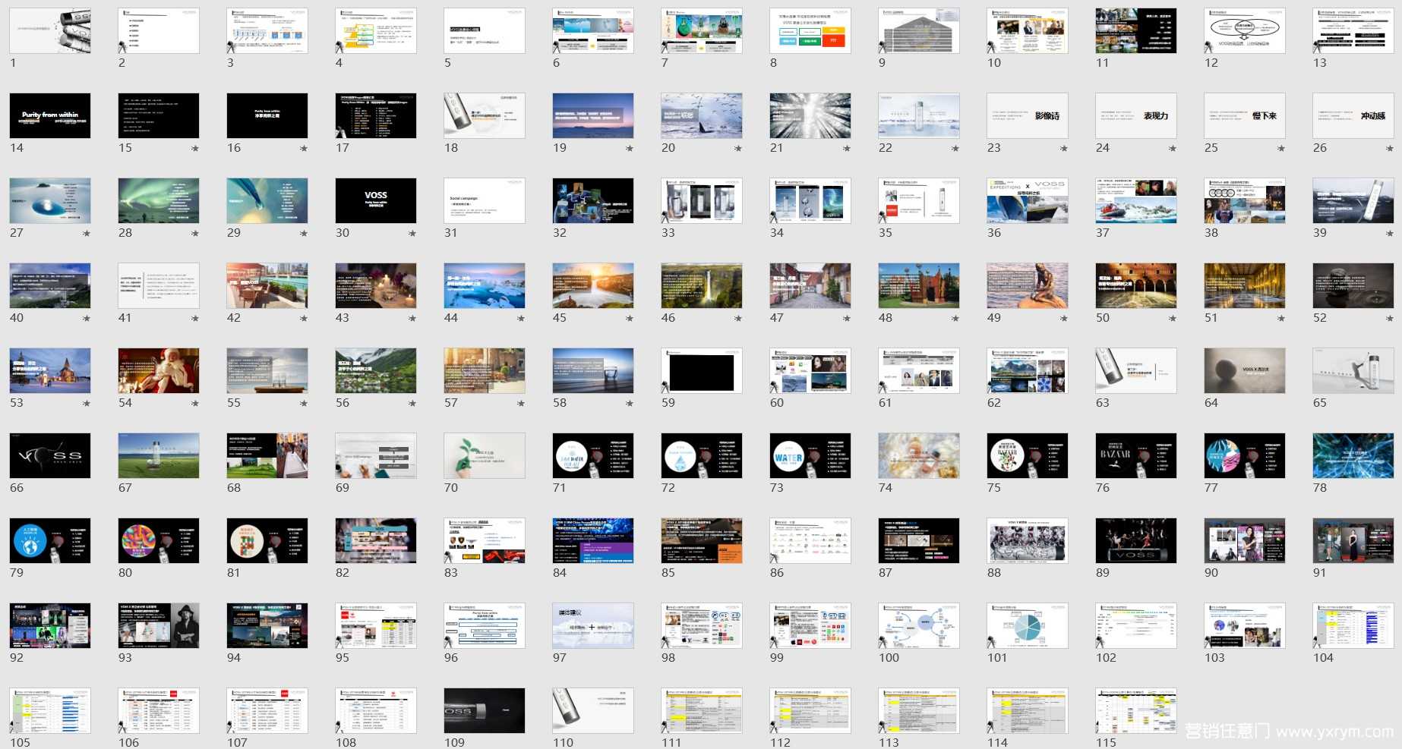This screenshot has height=749, width=1402.
Task: Click the transition star icon under slide 15
Action: [195, 149]
